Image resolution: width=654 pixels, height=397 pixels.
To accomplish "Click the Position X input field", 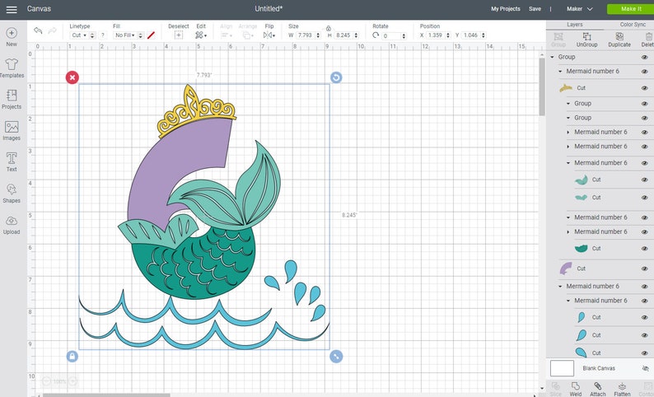I will pos(435,35).
